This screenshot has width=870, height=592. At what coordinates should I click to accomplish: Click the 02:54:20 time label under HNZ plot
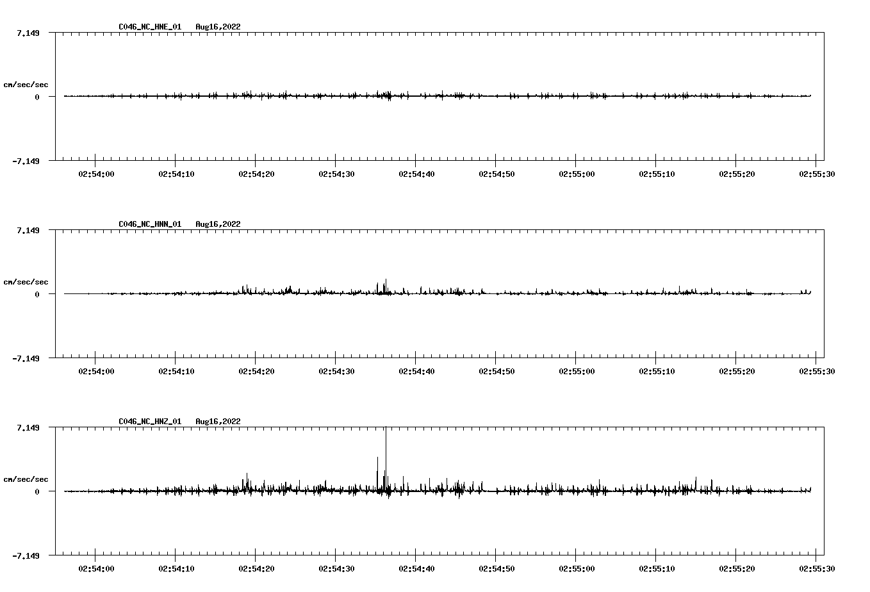(x=257, y=568)
